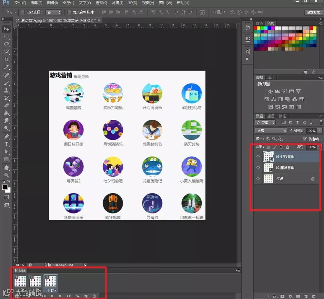Open the 时间轴 panel flyout menu
The image size is (324, 299).
point(238,271)
